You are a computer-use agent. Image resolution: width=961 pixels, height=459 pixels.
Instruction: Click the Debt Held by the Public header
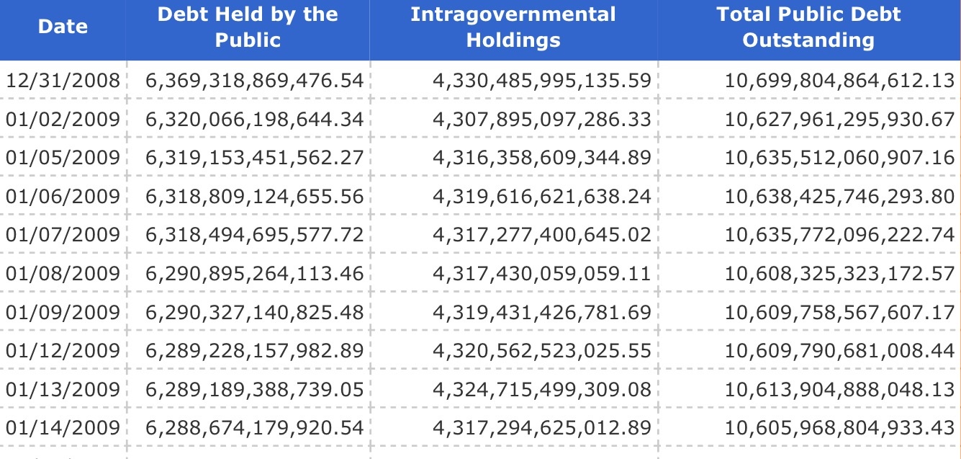pos(248,27)
